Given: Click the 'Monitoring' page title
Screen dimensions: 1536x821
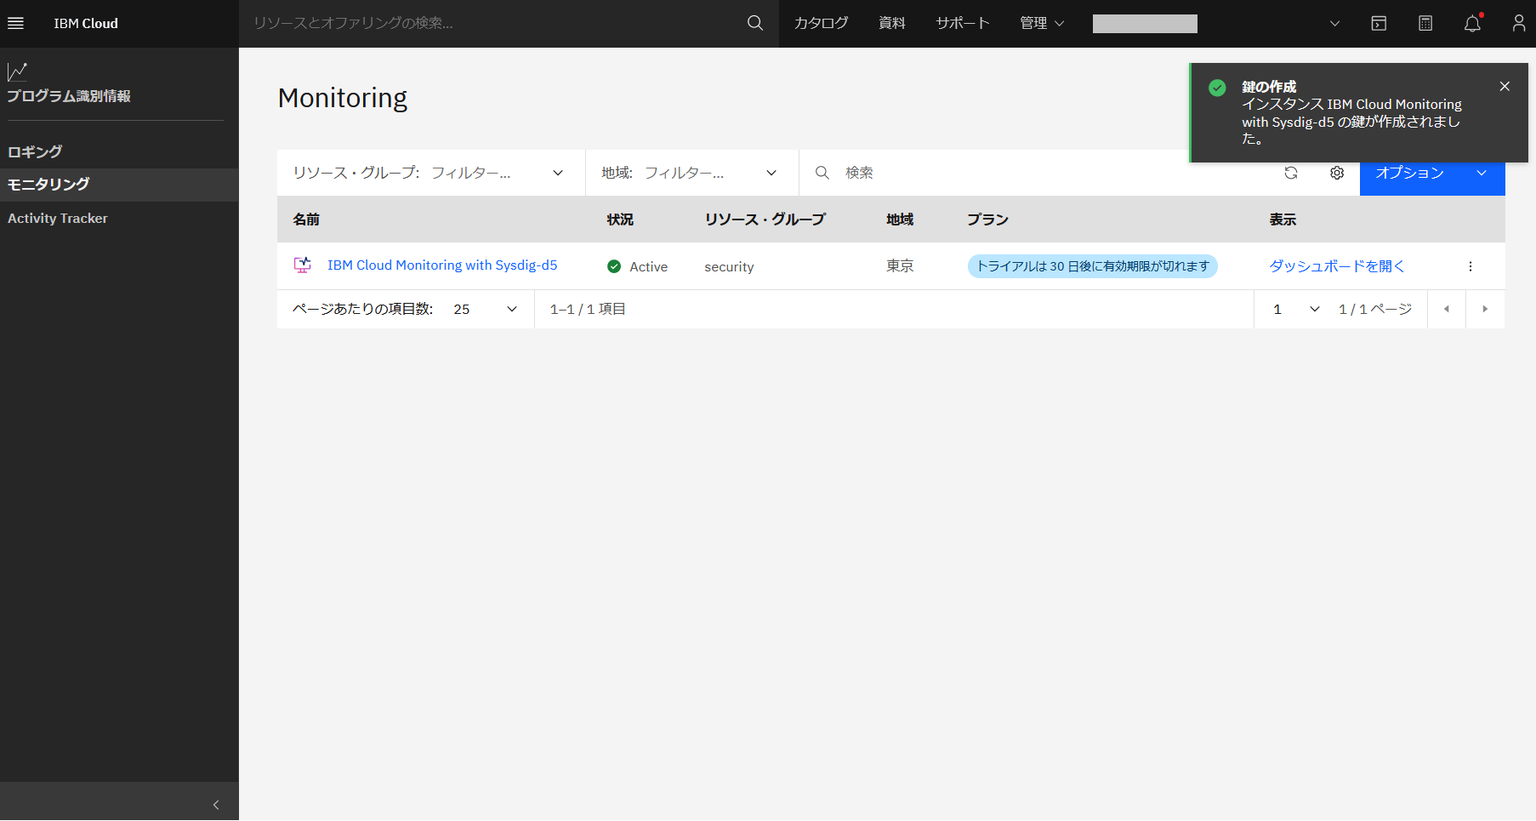Looking at the screenshot, I should pos(343,98).
